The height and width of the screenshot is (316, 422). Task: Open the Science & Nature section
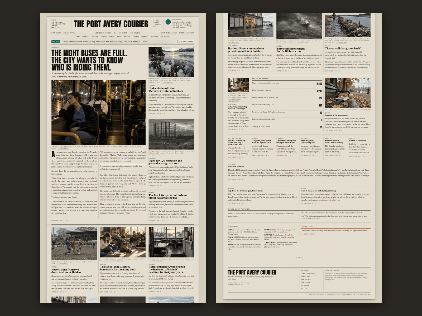tap(107, 37)
